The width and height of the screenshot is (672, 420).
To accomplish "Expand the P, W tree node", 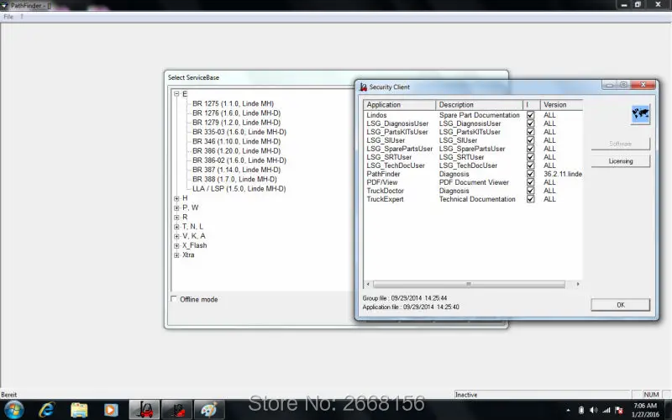I will (x=176, y=207).
